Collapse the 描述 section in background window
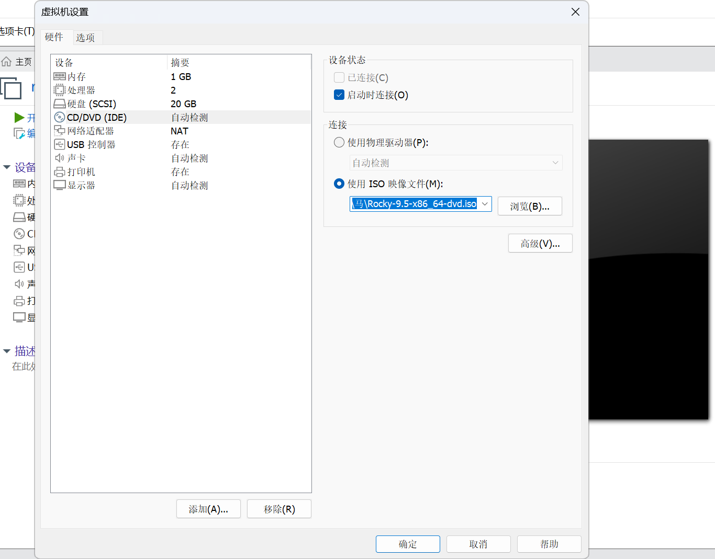The width and height of the screenshot is (715, 559). click(7, 351)
